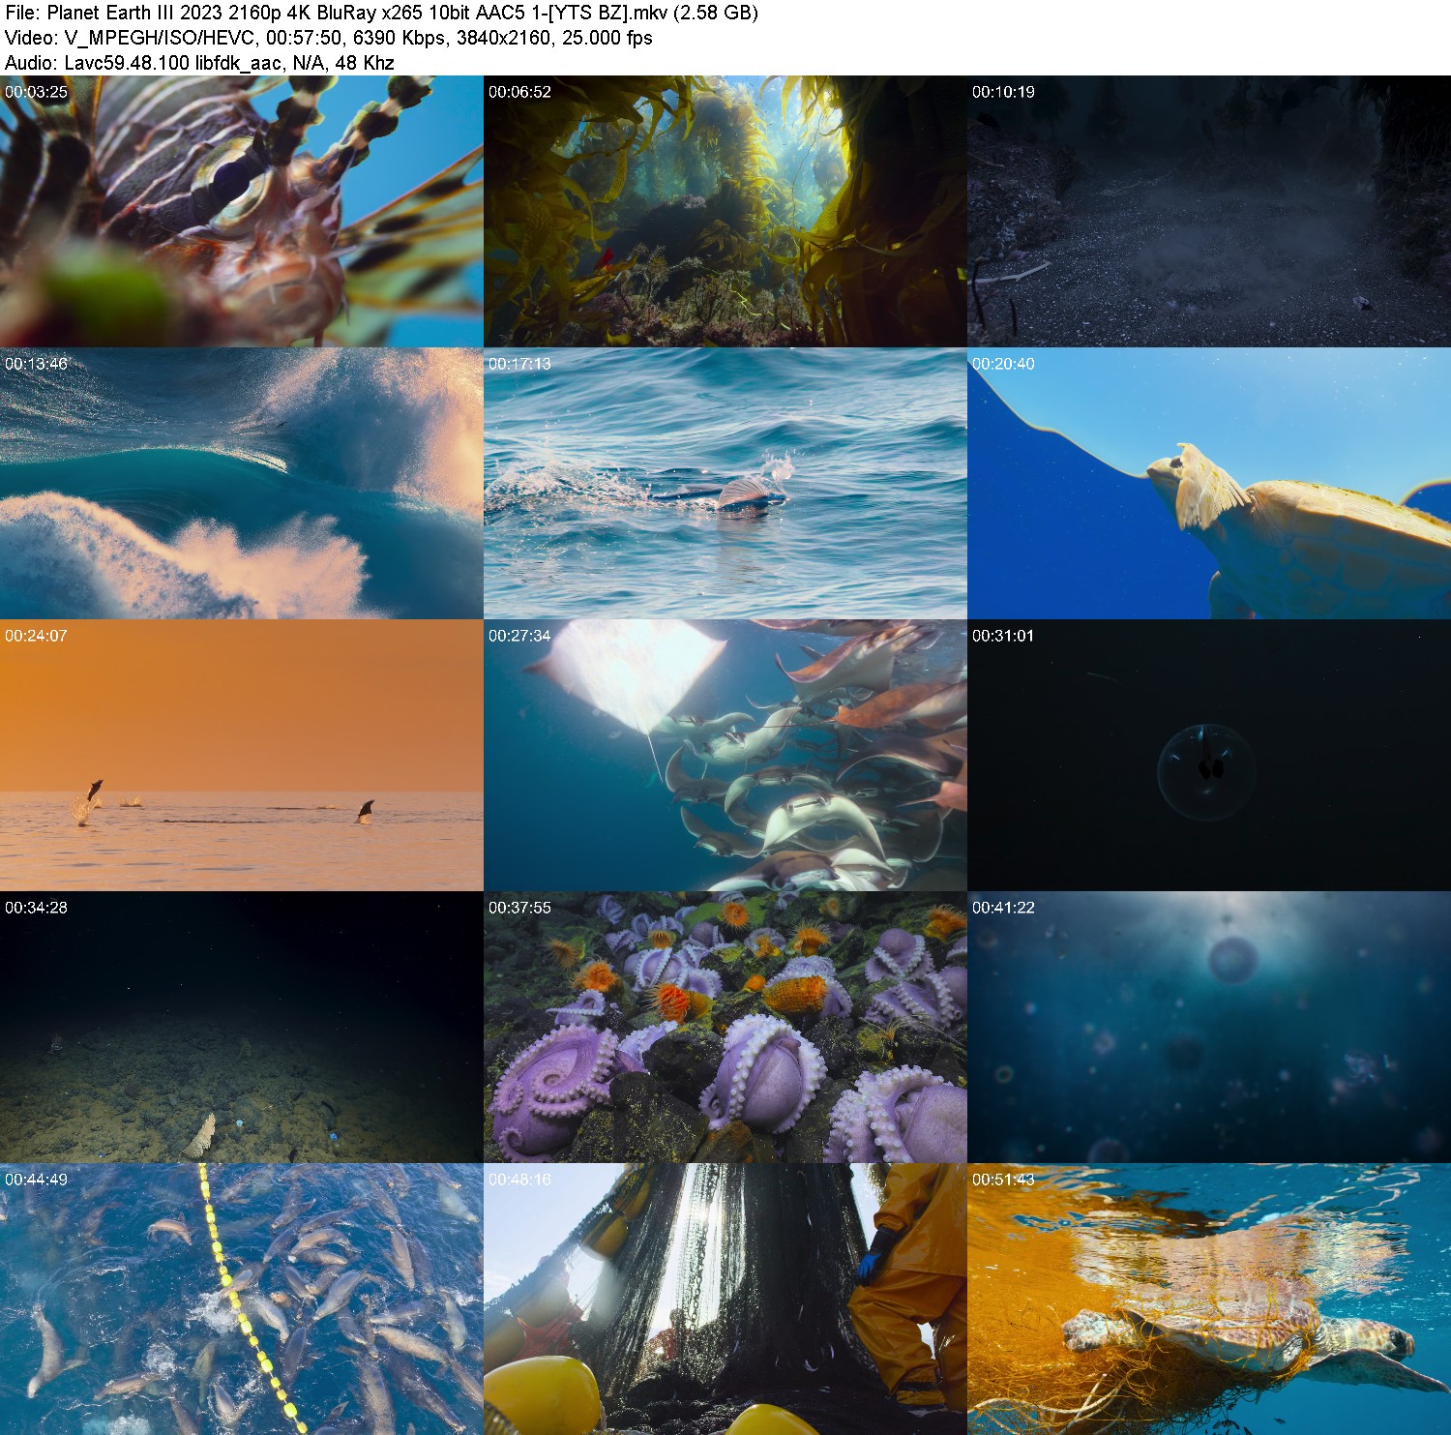Viewport: 1451px width, 1435px height.
Task: Click the breaking wave thumbnail at 00:13:46
Action: [242, 483]
